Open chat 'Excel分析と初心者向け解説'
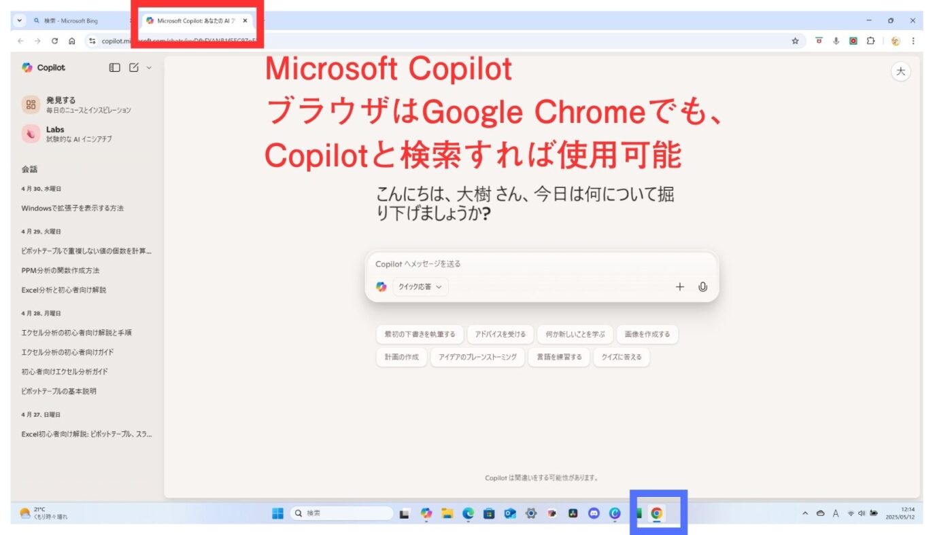The width and height of the screenshot is (952, 535). [x=64, y=290]
